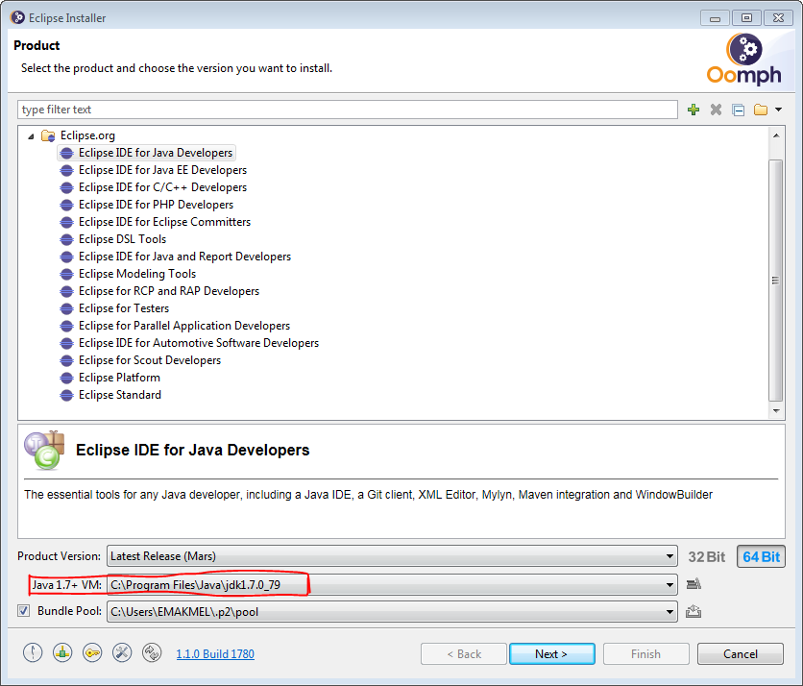
Task: Click the Eclipse Platform item sphere icon
Action: [x=66, y=379]
